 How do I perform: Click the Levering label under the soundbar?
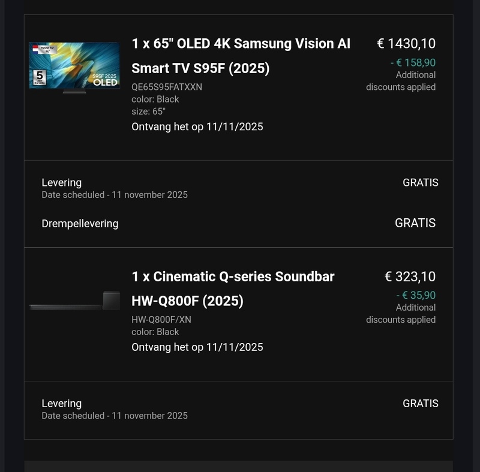[61, 404]
